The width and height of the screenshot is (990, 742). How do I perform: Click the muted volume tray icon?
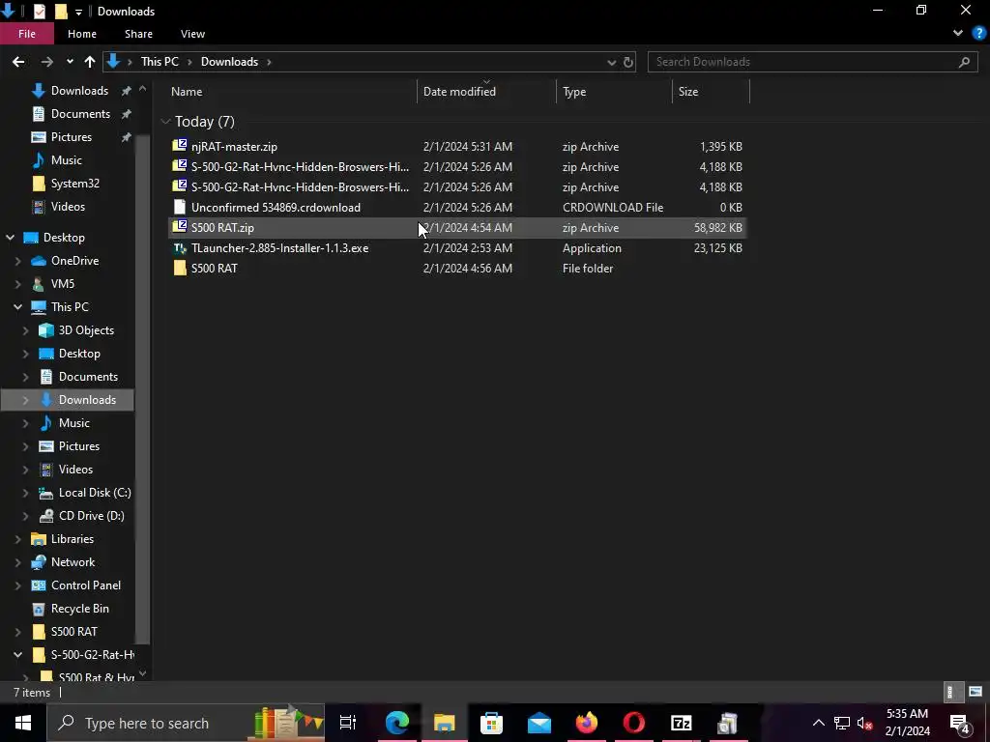pyautogui.click(x=865, y=723)
